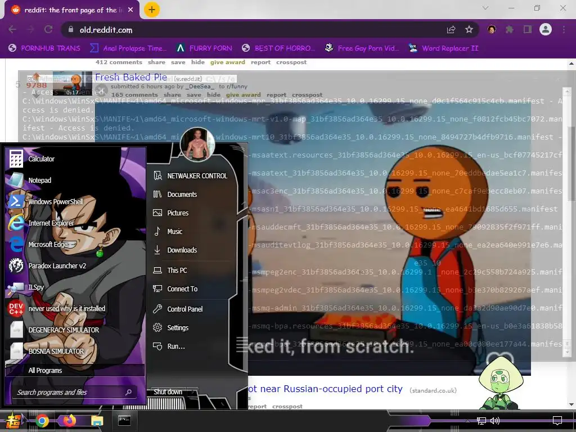Click the Start button on taskbar
Viewport: 576px width, 432px height.
click(13, 421)
